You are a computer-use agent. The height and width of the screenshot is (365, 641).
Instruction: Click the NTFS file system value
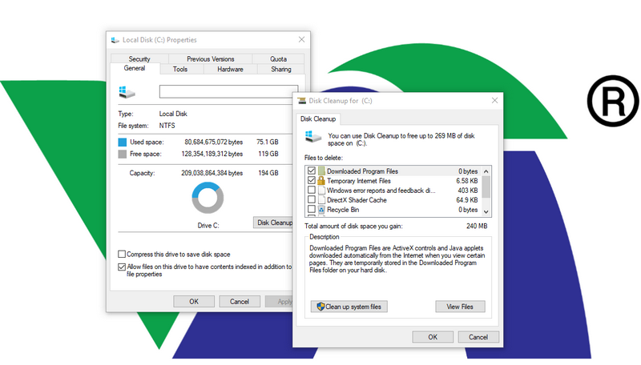(x=167, y=126)
